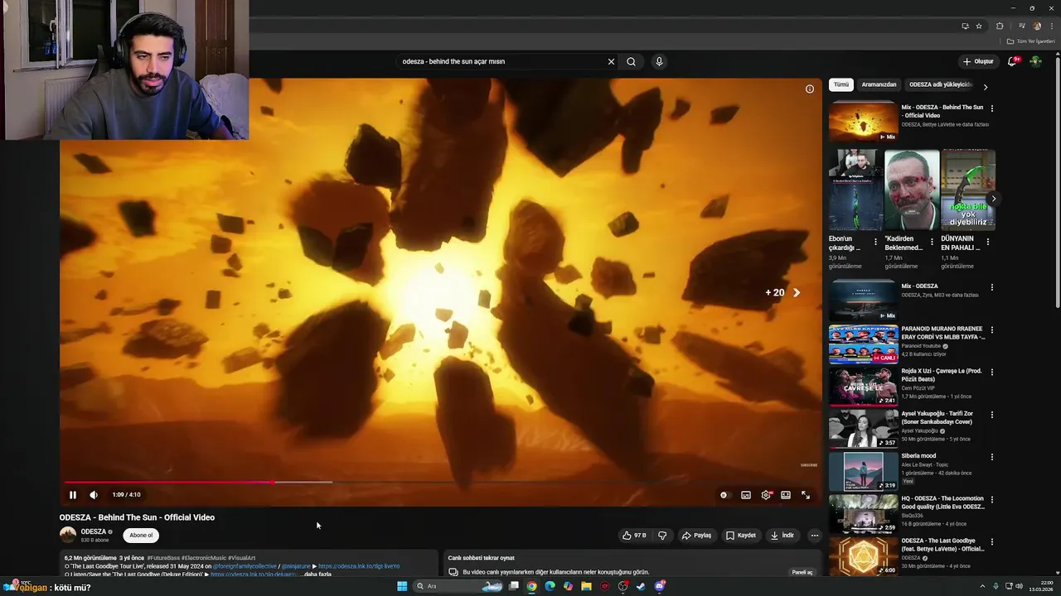
Task: Open the notifications bell
Action: coord(1012,61)
